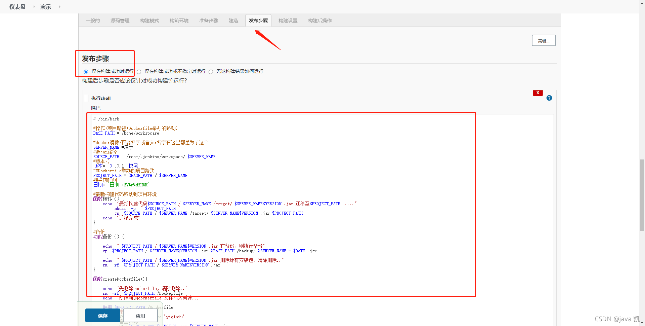Switch to the 构建模式 tab
645x326 pixels.
coord(149,21)
